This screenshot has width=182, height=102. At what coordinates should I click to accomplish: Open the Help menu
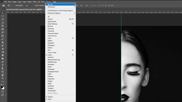point(54,2)
